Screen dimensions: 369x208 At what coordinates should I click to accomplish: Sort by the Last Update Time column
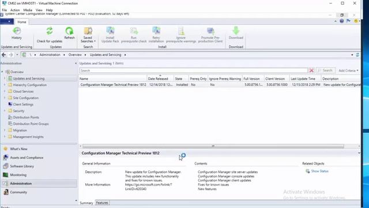coord(305,79)
